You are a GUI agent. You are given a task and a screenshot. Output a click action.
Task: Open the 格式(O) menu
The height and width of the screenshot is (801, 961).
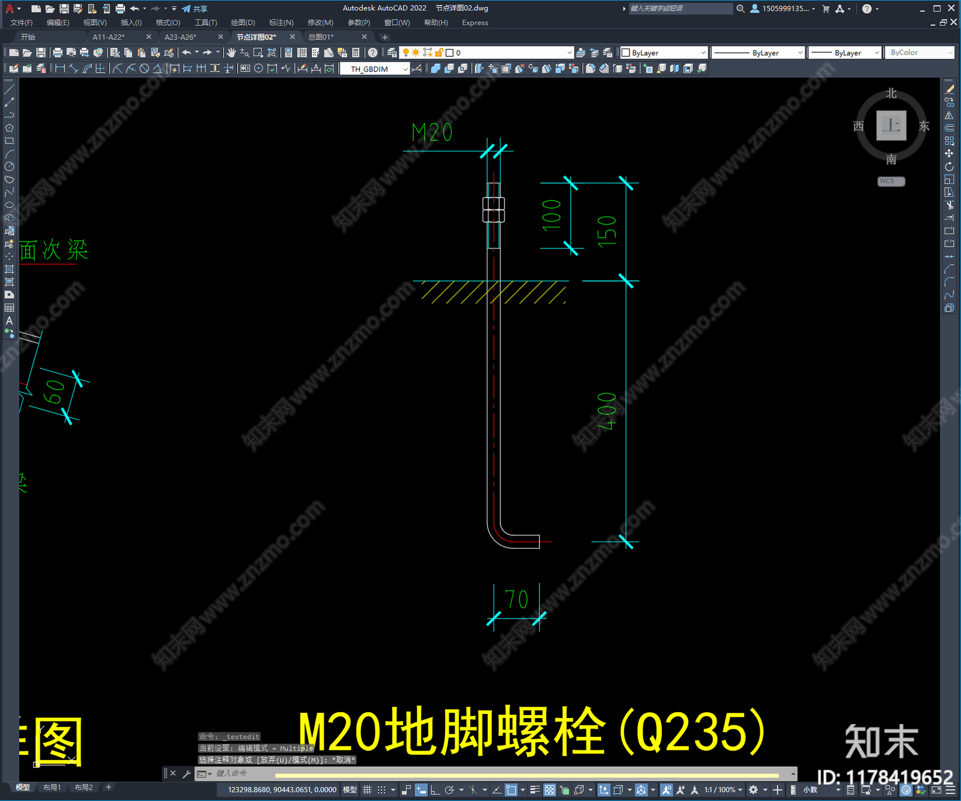pyautogui.click(x=168, y=23)
